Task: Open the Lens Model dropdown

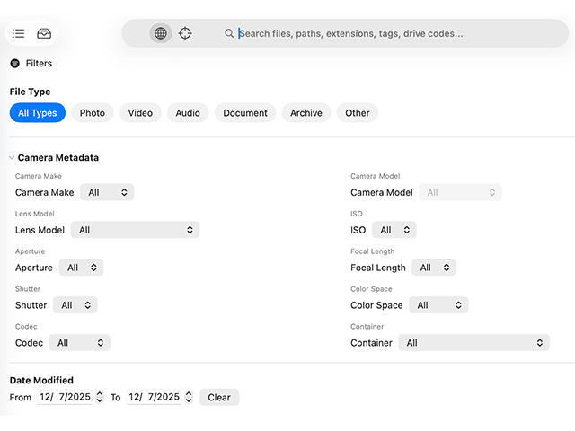Action: tap(135, 230)
